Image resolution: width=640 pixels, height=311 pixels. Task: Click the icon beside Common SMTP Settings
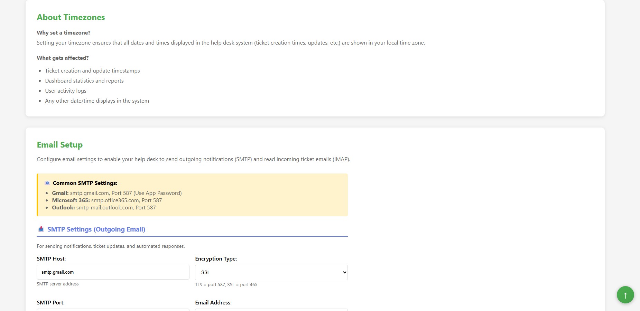(x=47, y=183)
